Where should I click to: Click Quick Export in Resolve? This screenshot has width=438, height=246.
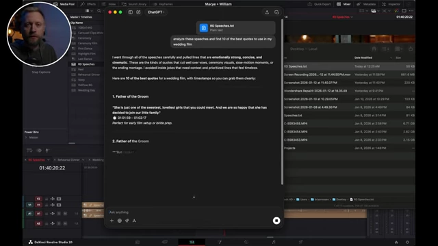320,4
